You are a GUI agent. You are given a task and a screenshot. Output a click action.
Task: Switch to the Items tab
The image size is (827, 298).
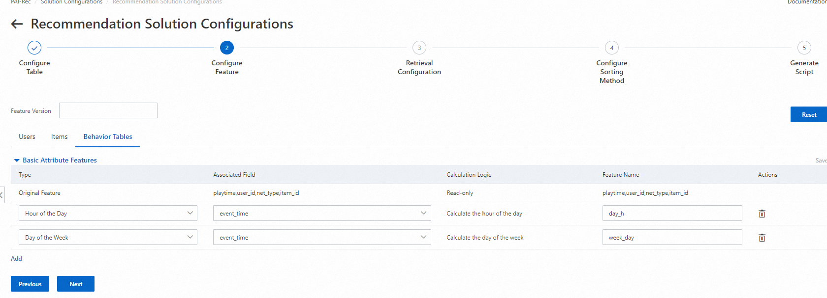[x=60, y=137]
